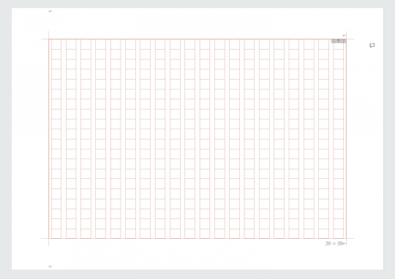Click bottom cell of second column from right

324,234
